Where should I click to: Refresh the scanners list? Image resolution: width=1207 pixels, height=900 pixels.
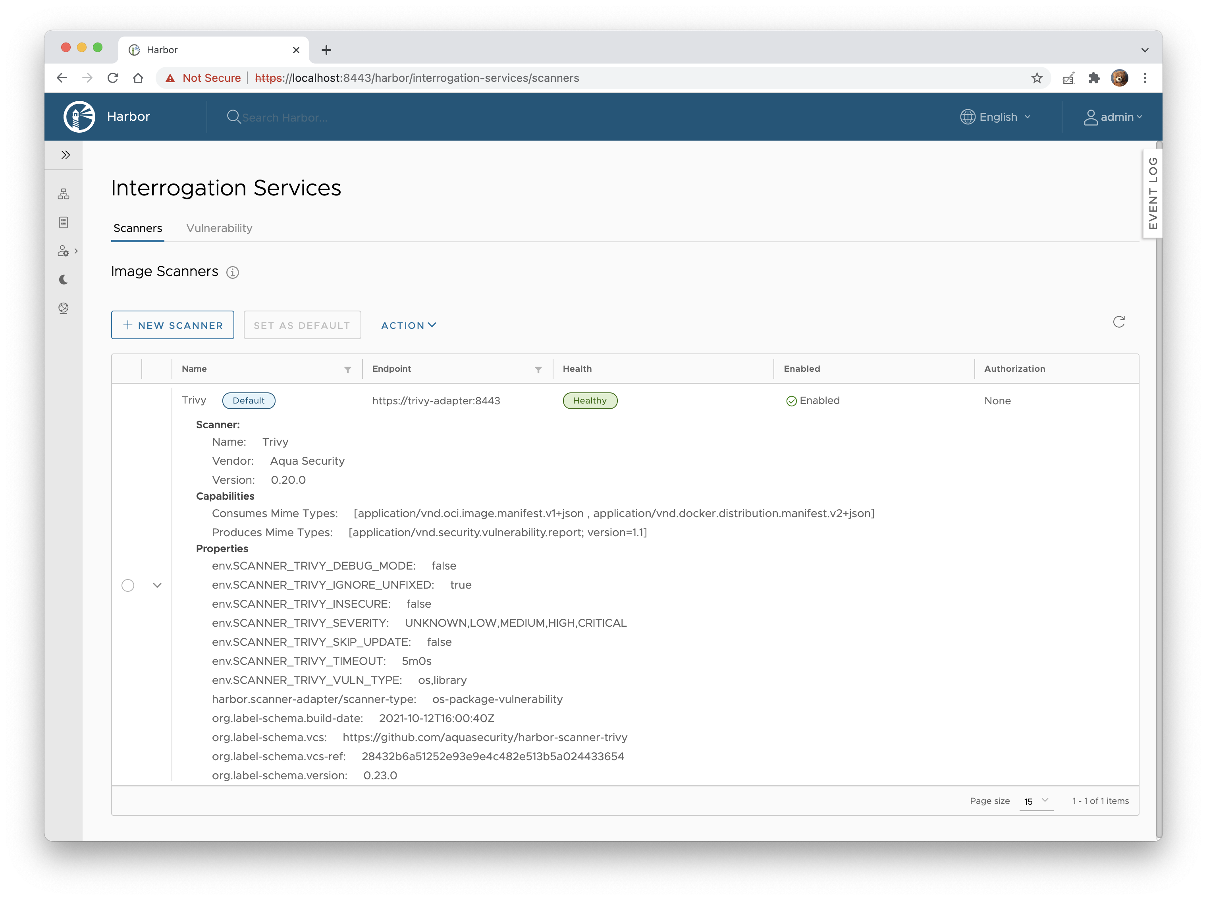[x=1119, y=322]
